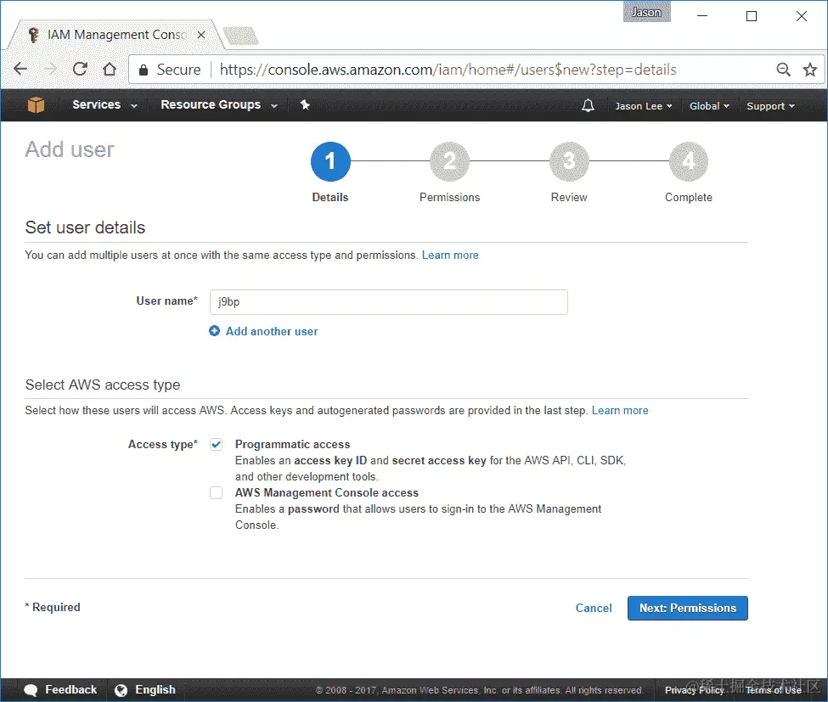The width and height of the screenshot is (828, 702).
Task: Open the Privacy Policy link
Action: coord(695,690)
